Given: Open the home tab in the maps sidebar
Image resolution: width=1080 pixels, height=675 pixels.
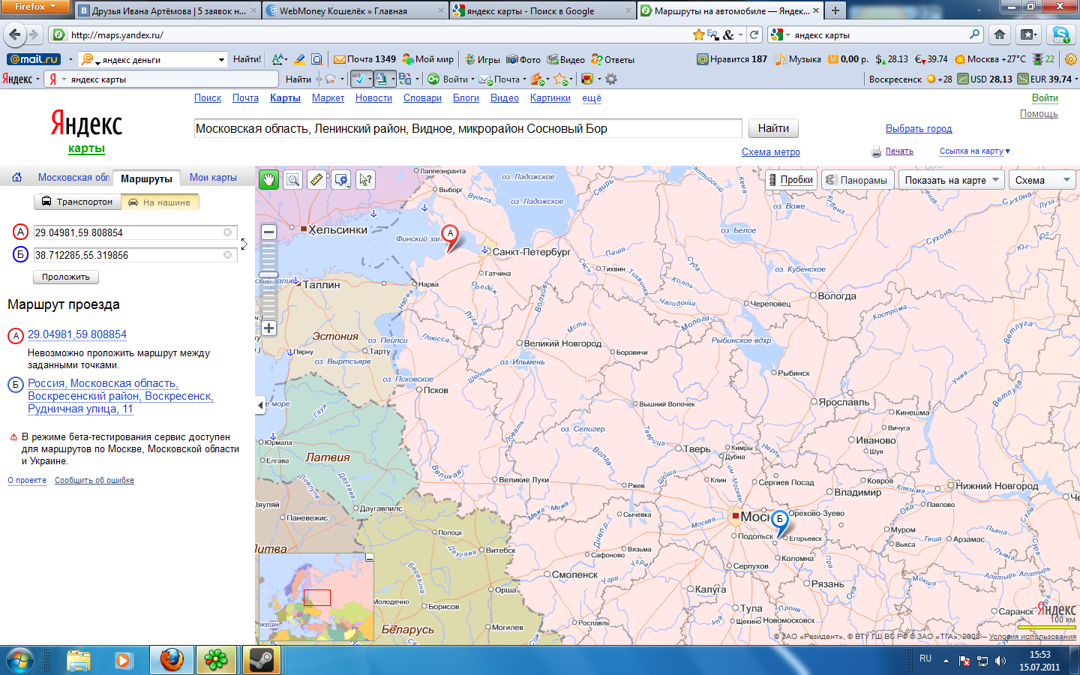Looking at the screenshot, I should (16, 178).
